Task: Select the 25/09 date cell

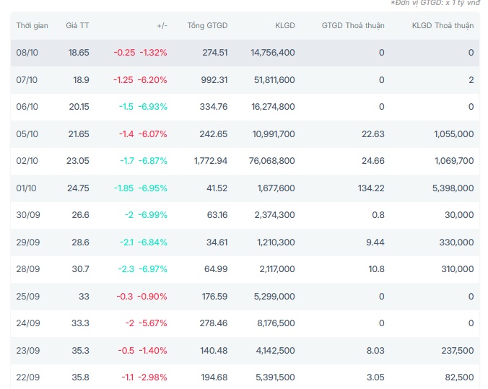Action: click(x=28, y=297)
